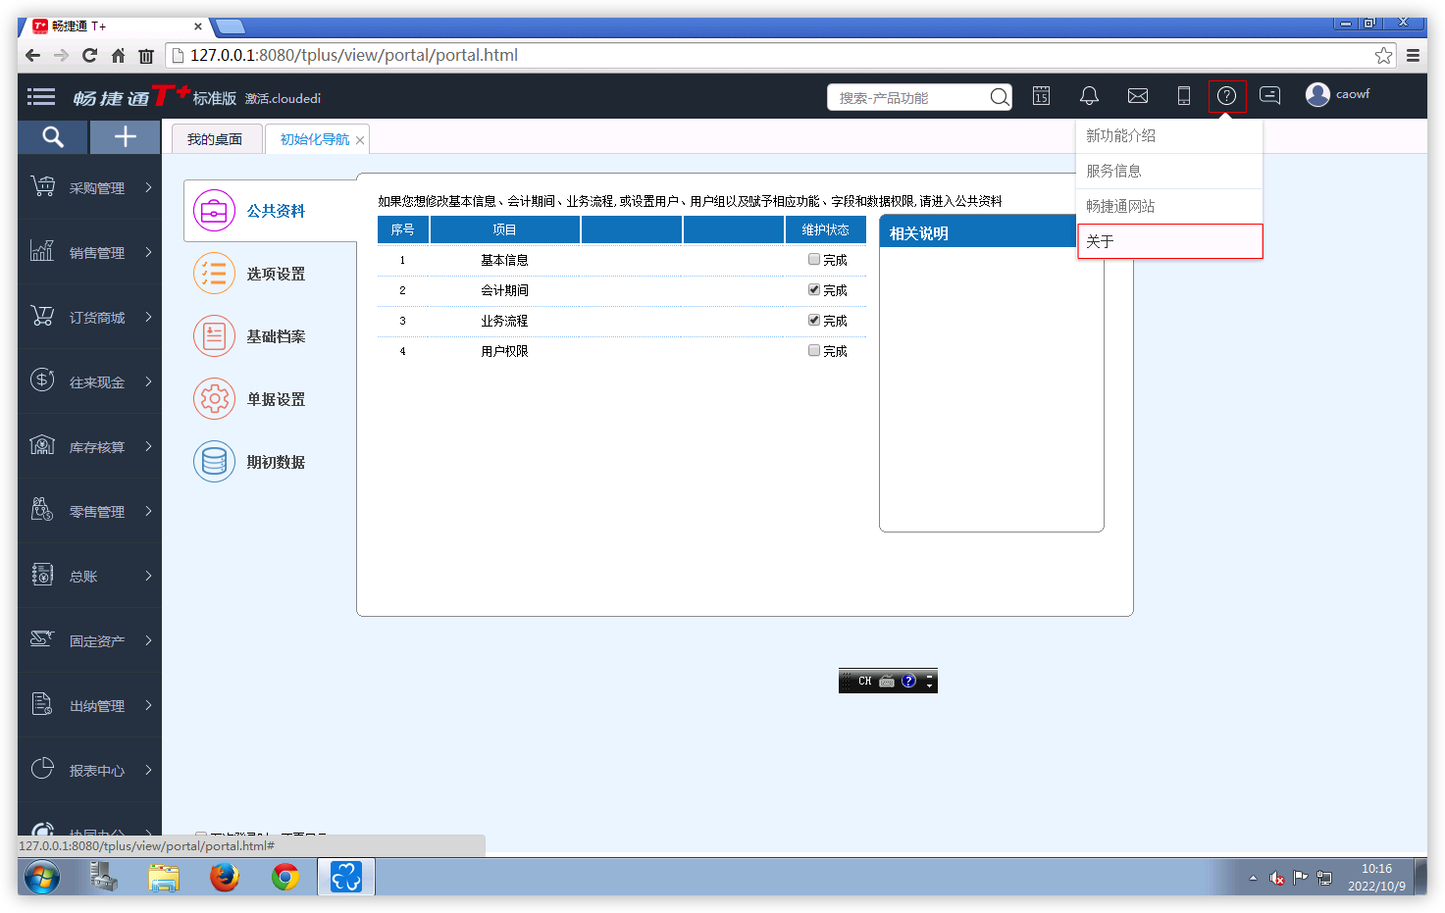This screenshot has height=913, width=1445.
Task: Expand 库存核算 sidebar menu
Action: pyautogui.click(x=89, y=446)
